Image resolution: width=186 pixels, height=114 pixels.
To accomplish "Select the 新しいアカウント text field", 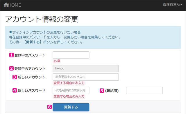I will [x=85, y=77].
